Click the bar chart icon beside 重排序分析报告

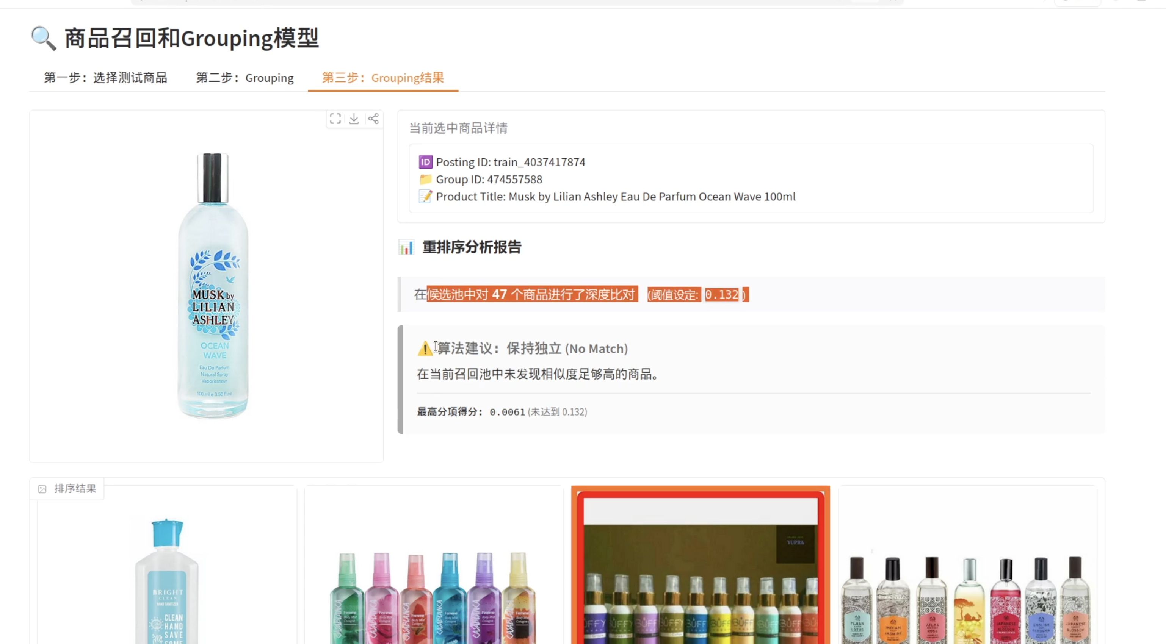[x=406, y=247]
